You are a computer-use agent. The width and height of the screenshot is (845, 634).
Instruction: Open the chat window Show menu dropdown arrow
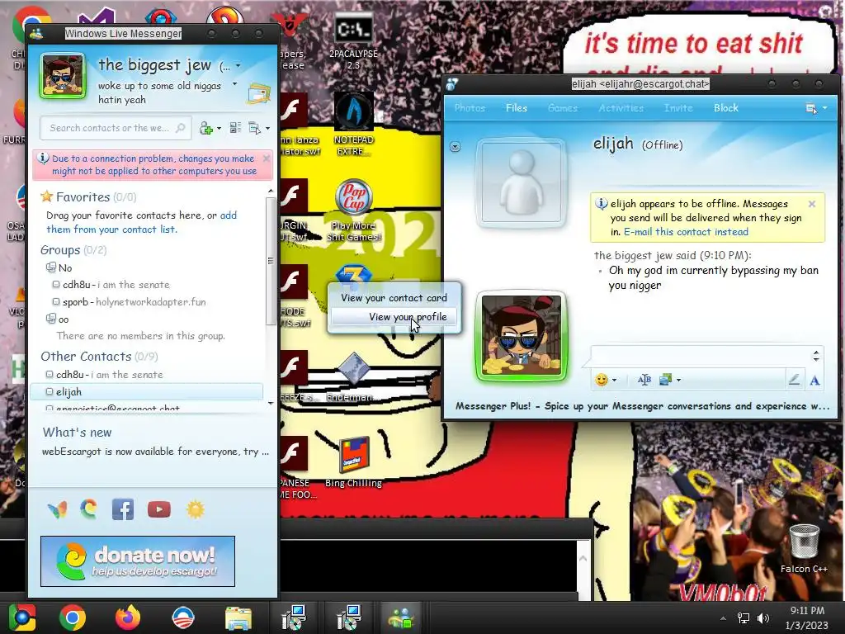point(824,108)
